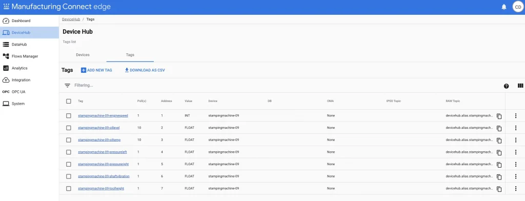This screenshot has height=201, width=525.
Task: Go to Dashboard in the sidebar
Action: (x=29, y=21)
